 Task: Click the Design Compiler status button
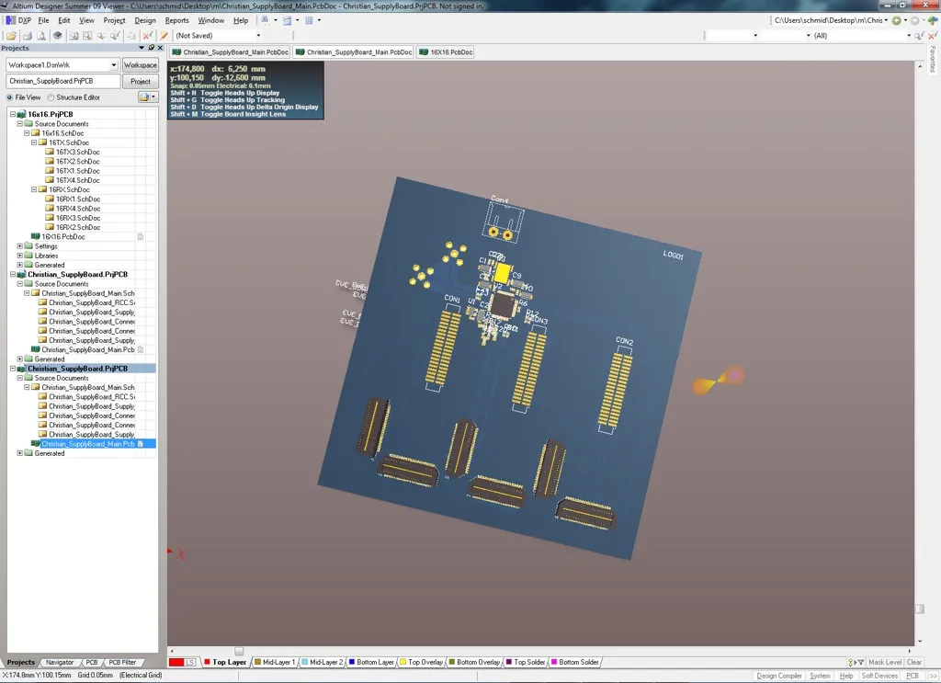tap(779, 676)
